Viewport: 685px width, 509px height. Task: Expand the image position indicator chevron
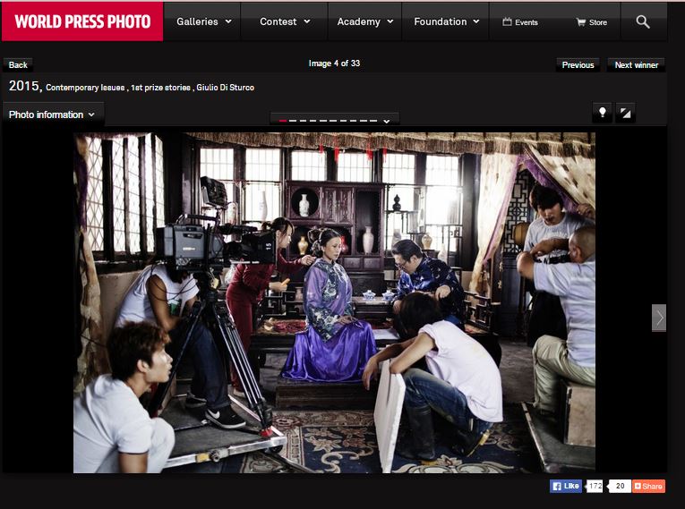(x=386, y=121)
